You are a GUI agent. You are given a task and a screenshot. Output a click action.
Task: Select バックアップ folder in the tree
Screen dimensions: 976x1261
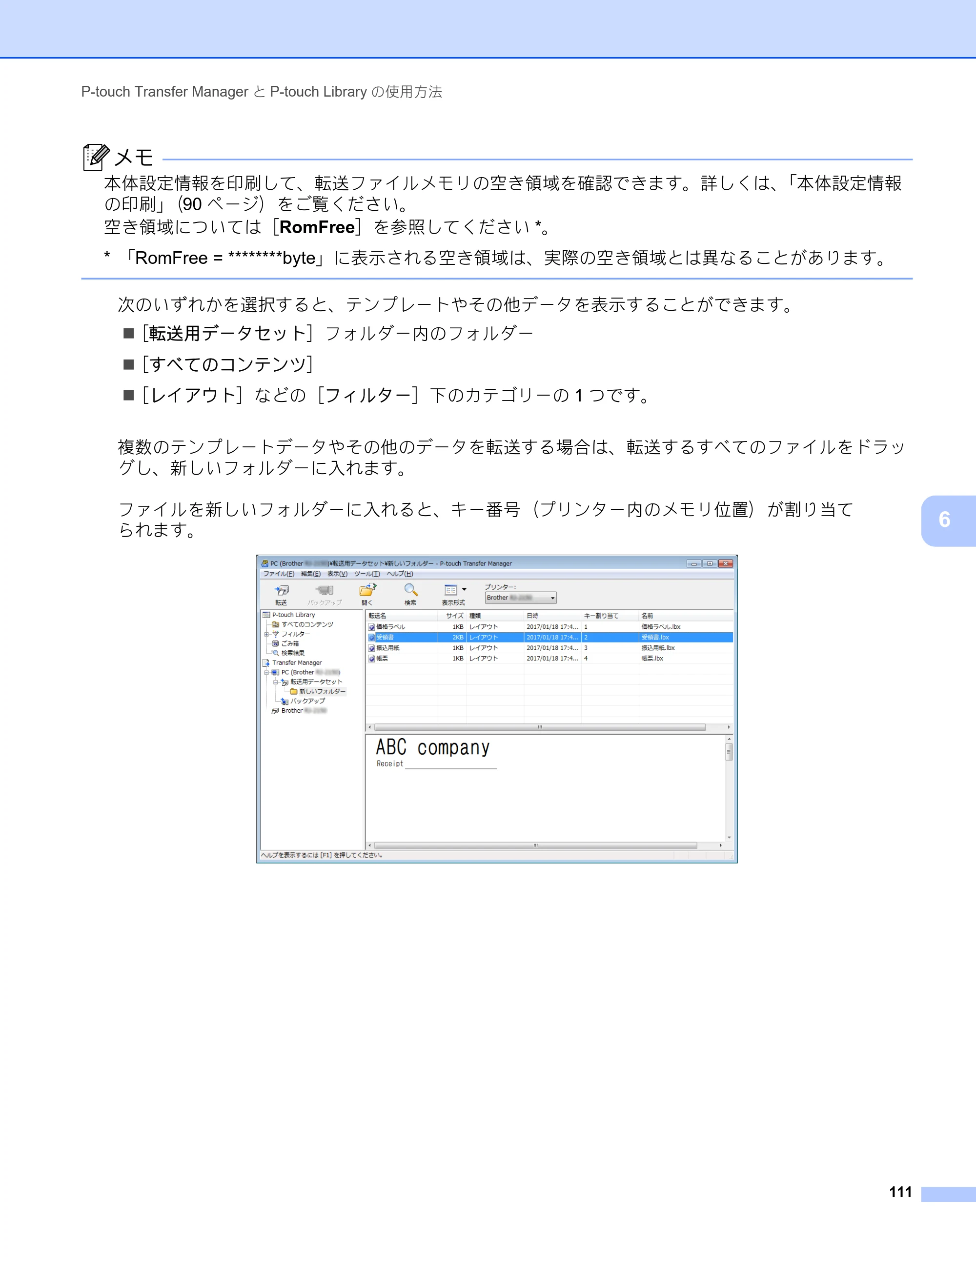pos(307,701)
